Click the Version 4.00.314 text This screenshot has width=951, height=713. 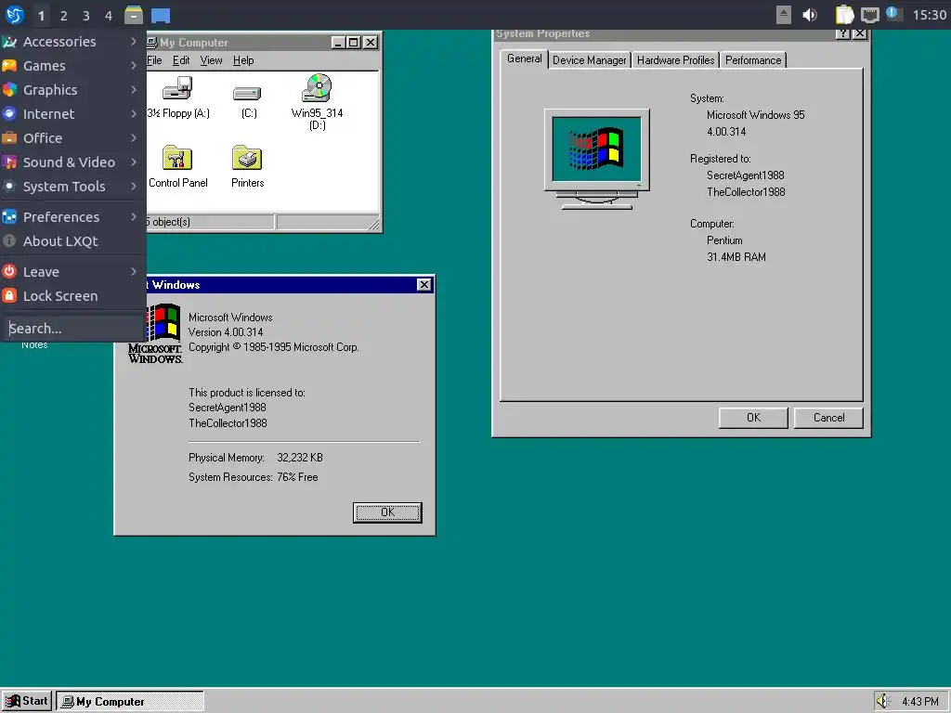coord(226,332)
